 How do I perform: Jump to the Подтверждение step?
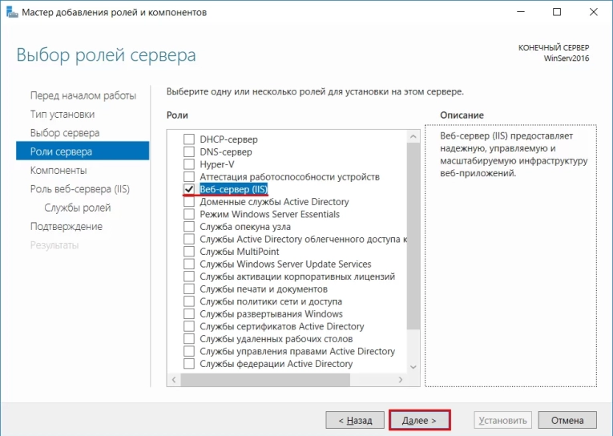(67, 226)
